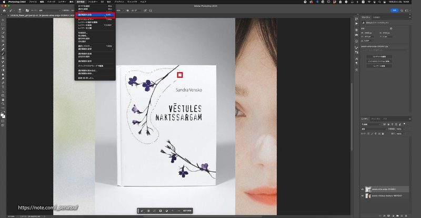Open the Paragraph panel icon in collapsed strip

click(x=356, y=63)
